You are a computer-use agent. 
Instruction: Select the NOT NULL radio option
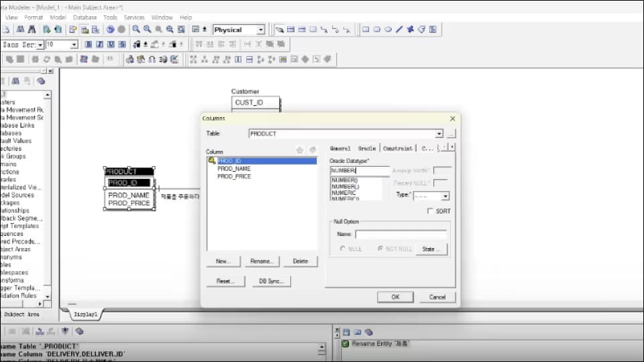coord(380,249)
